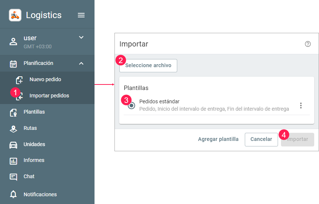Go to Plantillas in sidebar
Viewport: 319px width, 204px height.
pos(34,112)
